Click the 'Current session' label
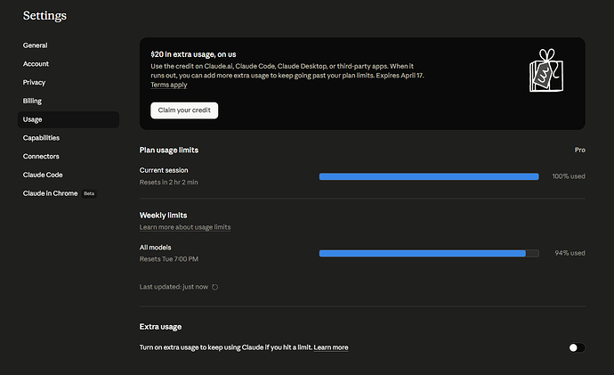The height and width of the screenshot is (375, 614). [x=164, y=170]
